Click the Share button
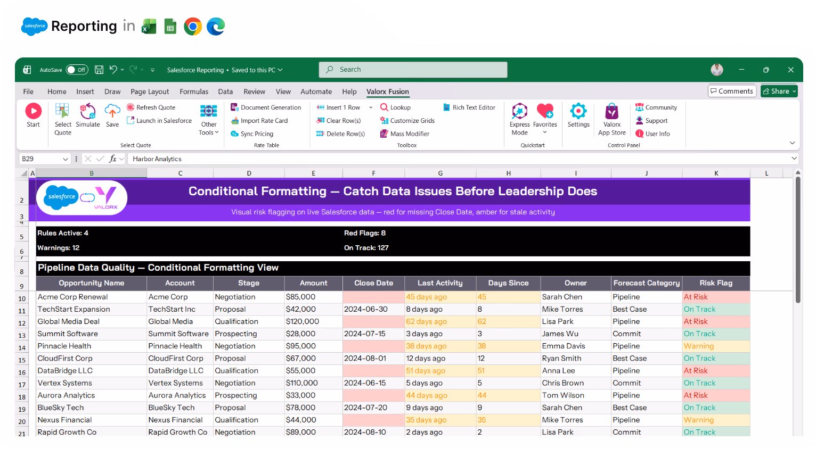The image size is (816, 449). click(x=779, y=91)
